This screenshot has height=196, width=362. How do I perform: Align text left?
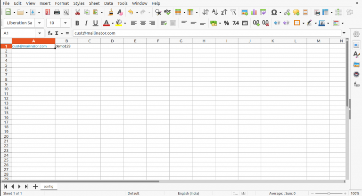[134, 23]
